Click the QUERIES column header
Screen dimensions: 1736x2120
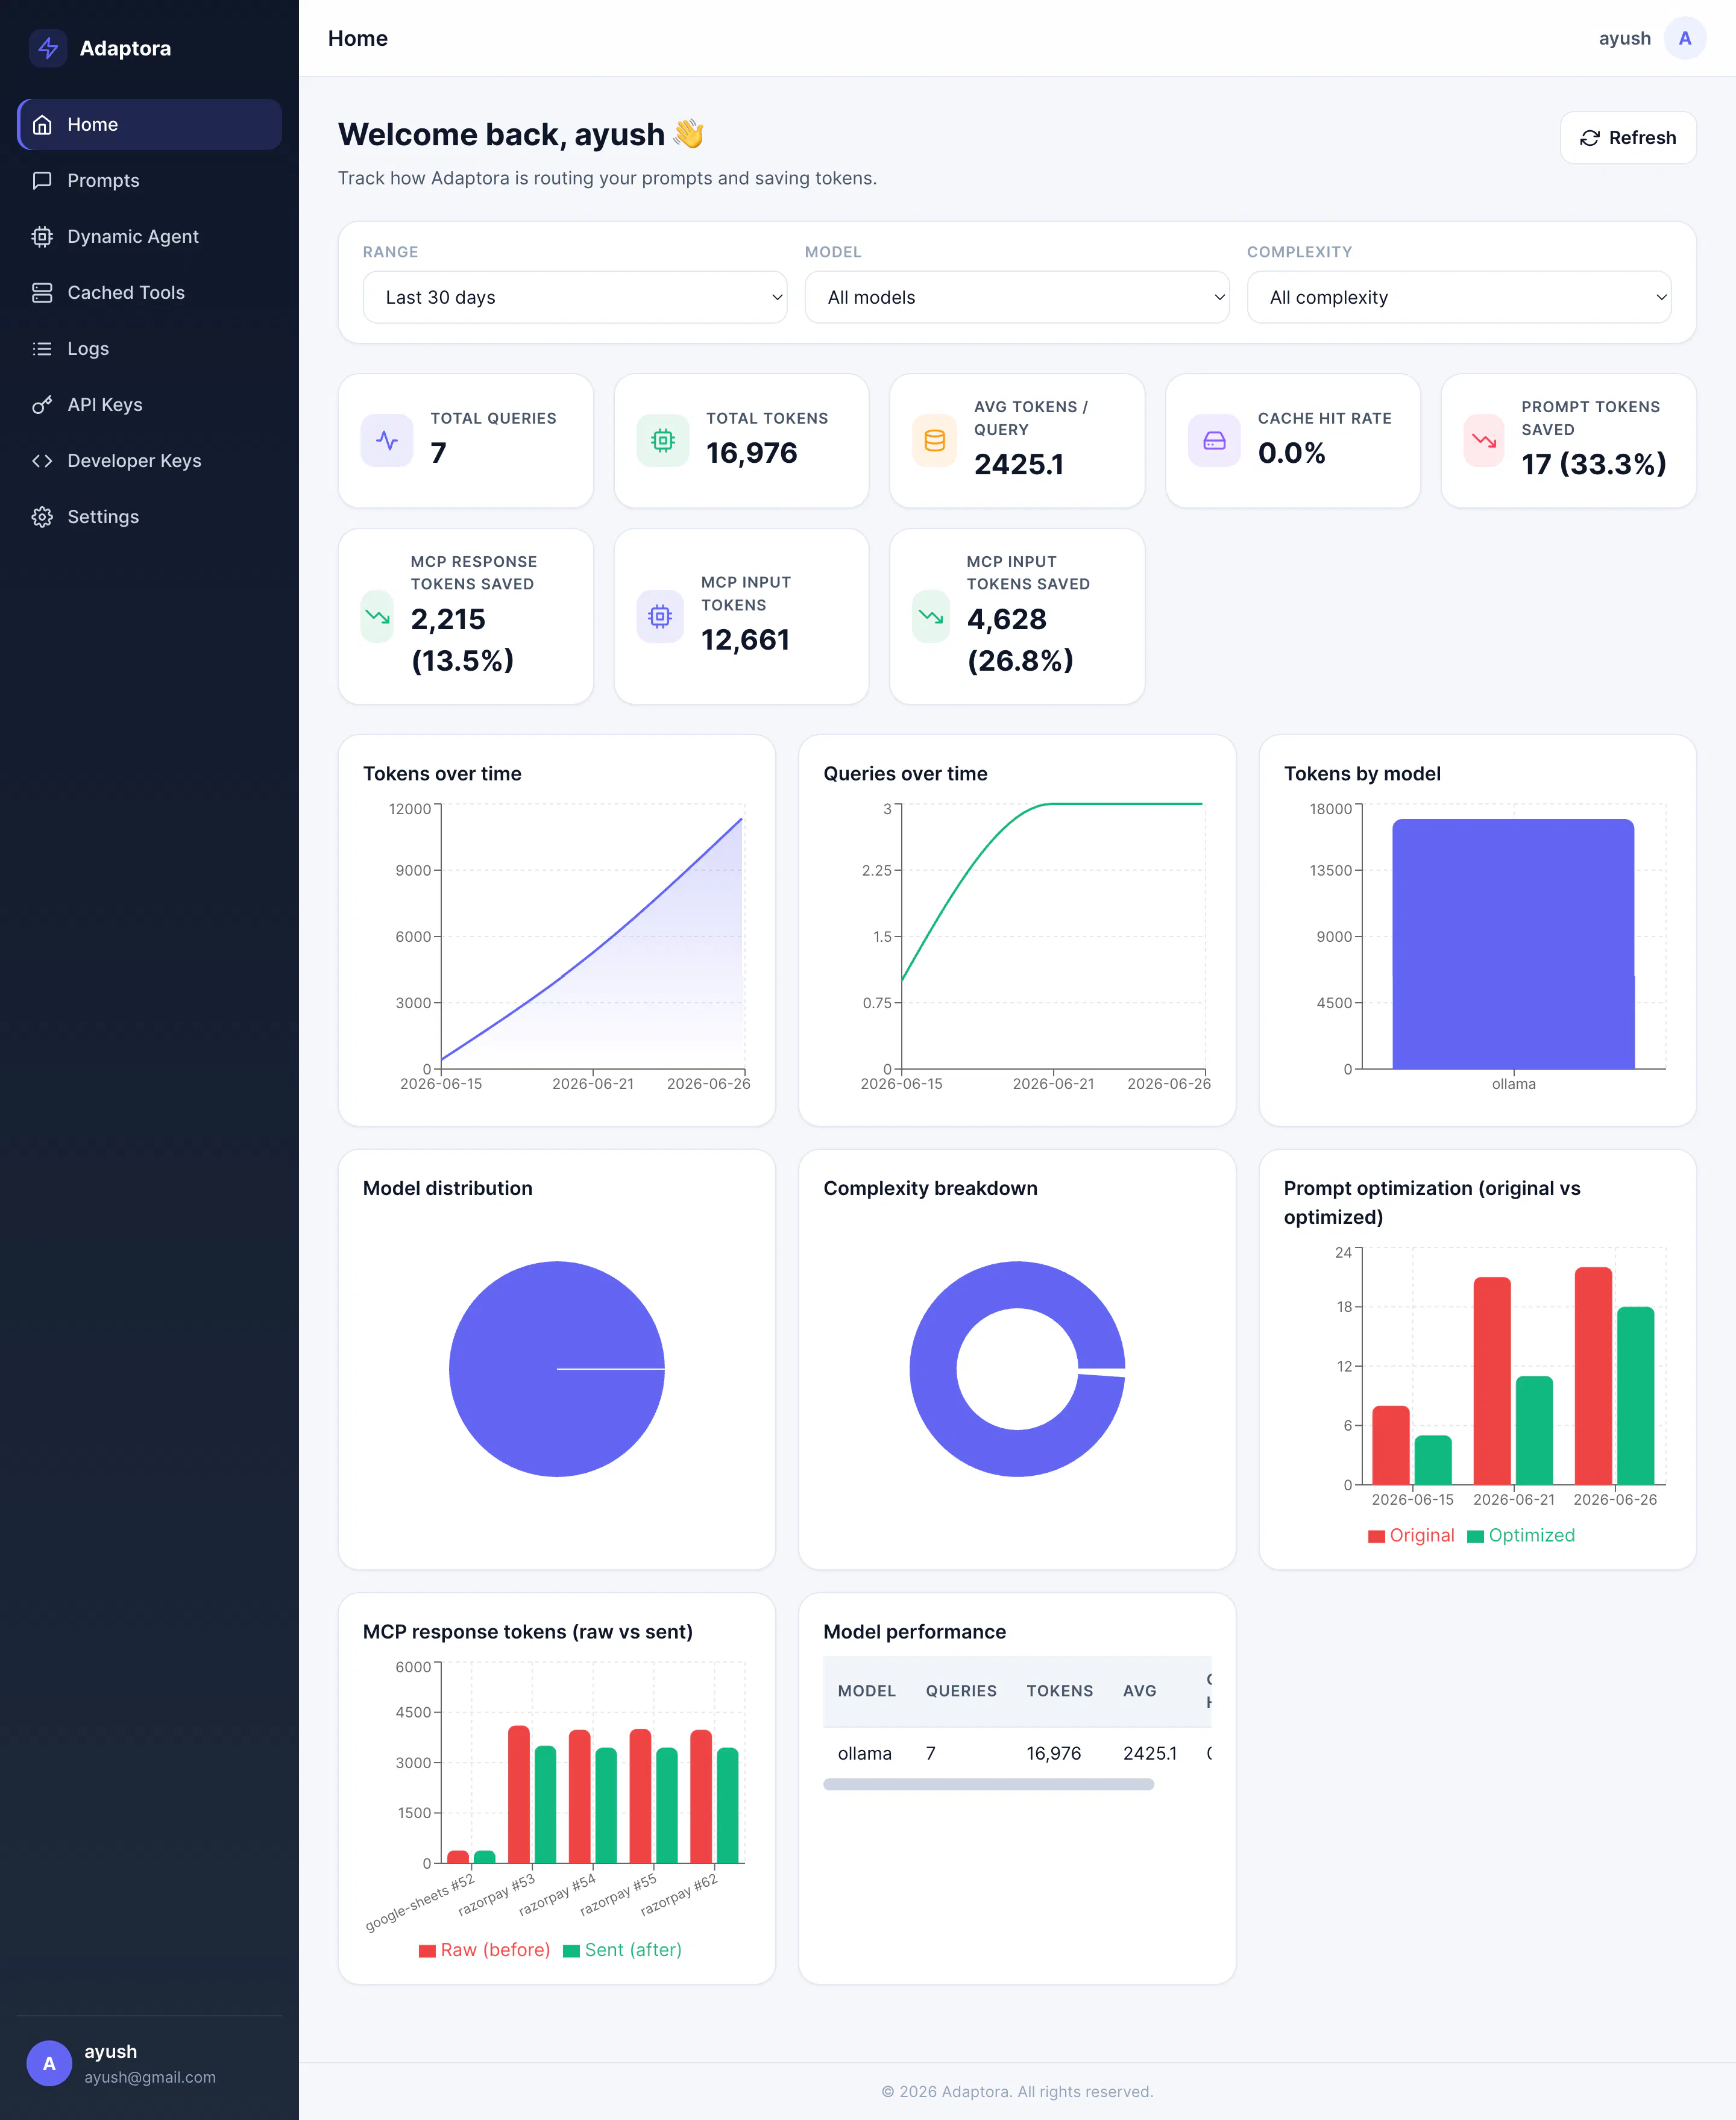point(961,1691)
